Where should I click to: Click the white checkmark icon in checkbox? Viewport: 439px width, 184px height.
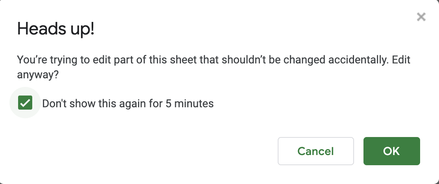pyautogui.click(x=25, y=103)
